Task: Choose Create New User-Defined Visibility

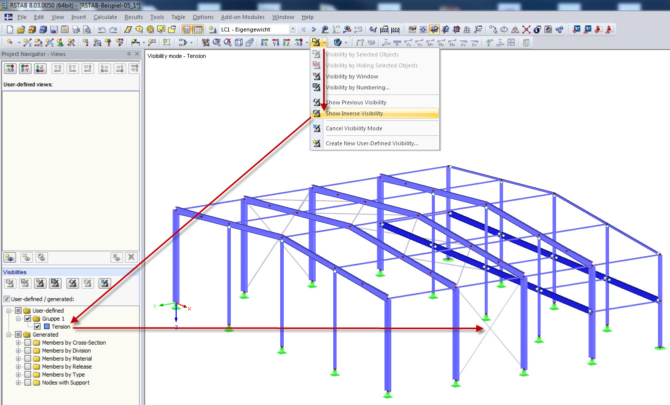Action: tap(375, 143)
